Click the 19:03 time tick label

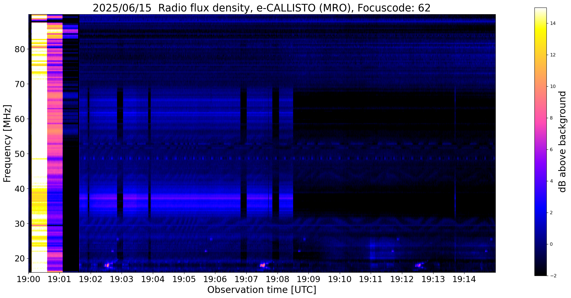pos(122,279)
